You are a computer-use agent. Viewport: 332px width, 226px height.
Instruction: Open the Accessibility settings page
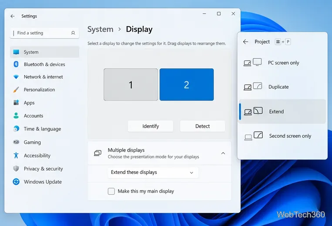pos(44,155)
